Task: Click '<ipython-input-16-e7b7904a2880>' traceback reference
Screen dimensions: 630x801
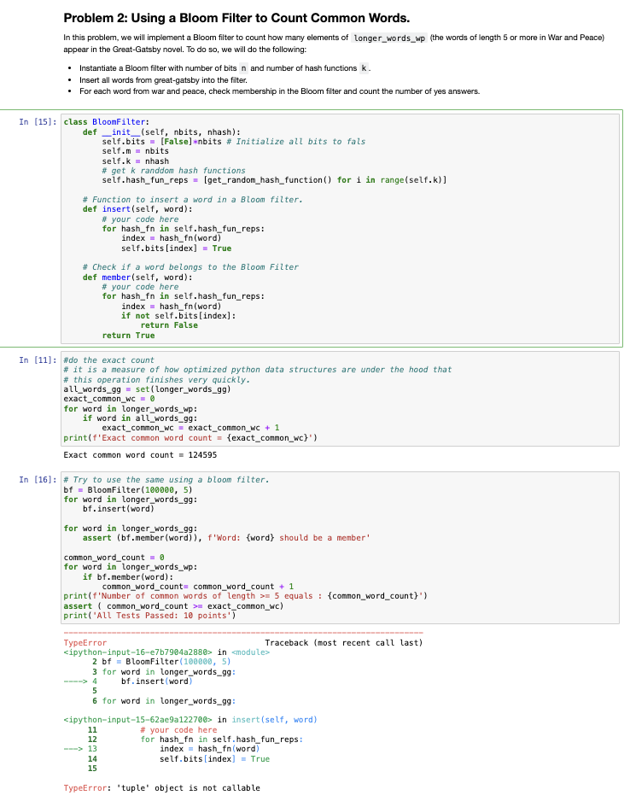Action: (137, 652)
